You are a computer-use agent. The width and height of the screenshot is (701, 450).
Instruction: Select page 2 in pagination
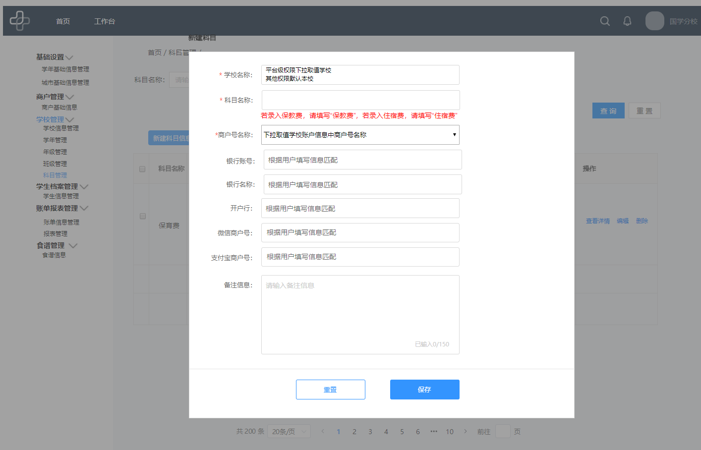tap(354, 432)
